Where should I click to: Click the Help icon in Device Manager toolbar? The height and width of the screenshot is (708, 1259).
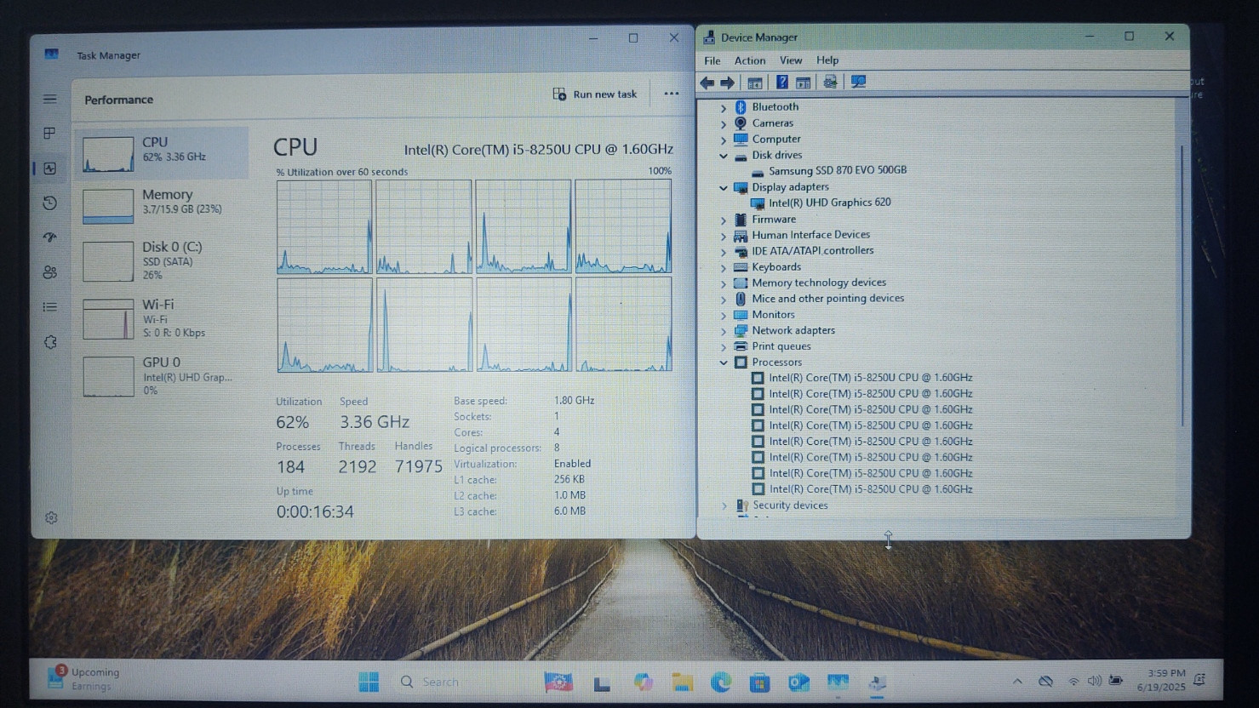(x=781, y=83)
